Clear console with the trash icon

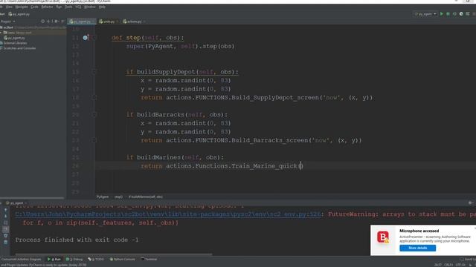coord(5,243)
